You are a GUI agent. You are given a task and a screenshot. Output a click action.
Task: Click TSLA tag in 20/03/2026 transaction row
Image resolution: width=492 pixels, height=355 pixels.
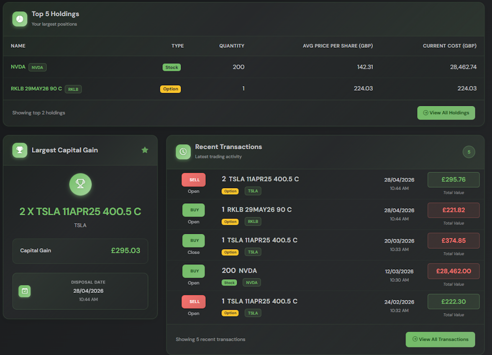253,252
